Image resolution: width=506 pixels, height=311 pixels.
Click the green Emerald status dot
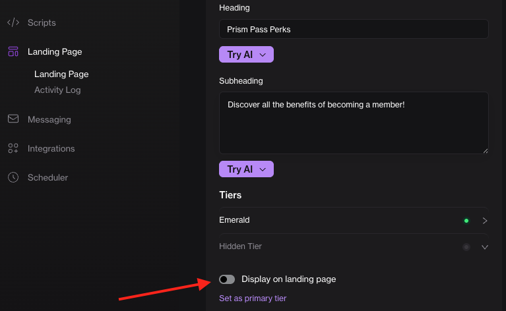click(x=466, y=221)
